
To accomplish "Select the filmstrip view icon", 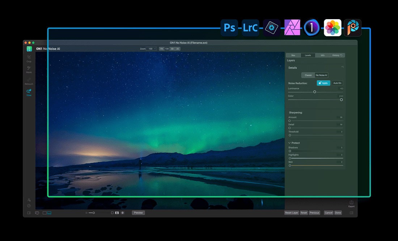I will (x=49, y=213).
